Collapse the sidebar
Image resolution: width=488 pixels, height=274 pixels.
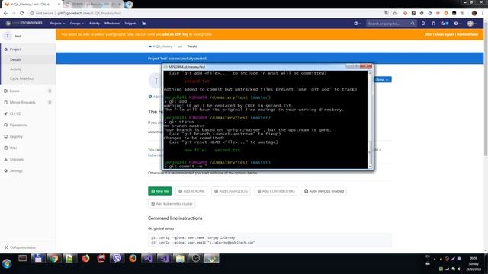(x=21, y=247)
